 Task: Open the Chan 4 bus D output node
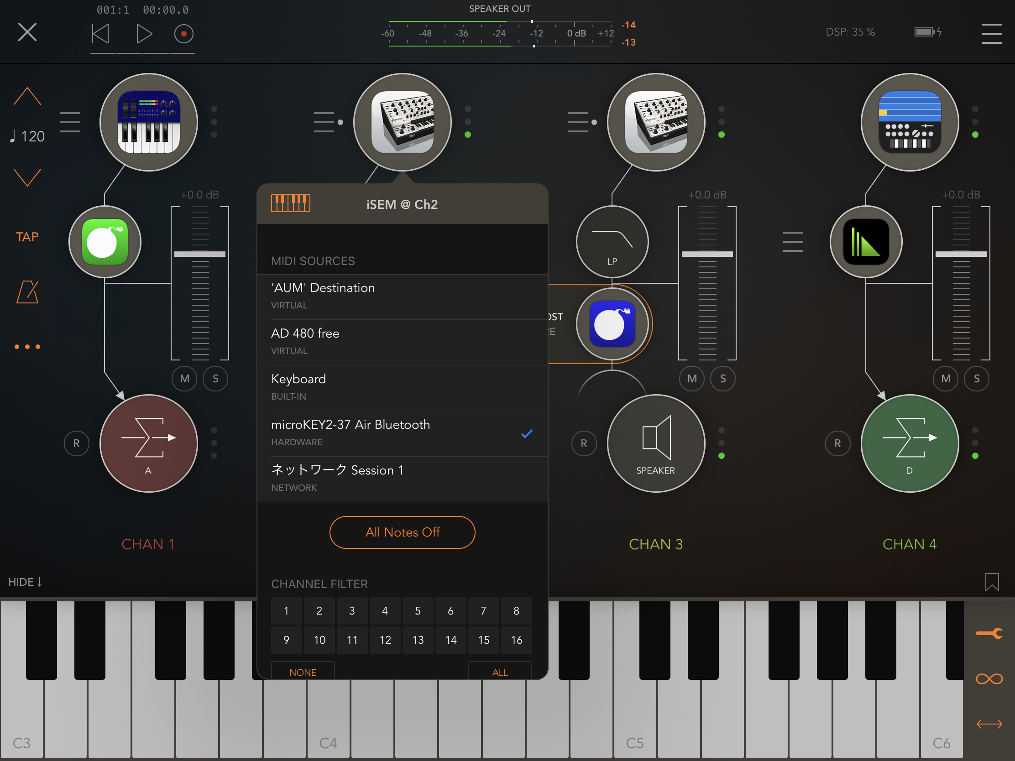(x=910, y=443)
